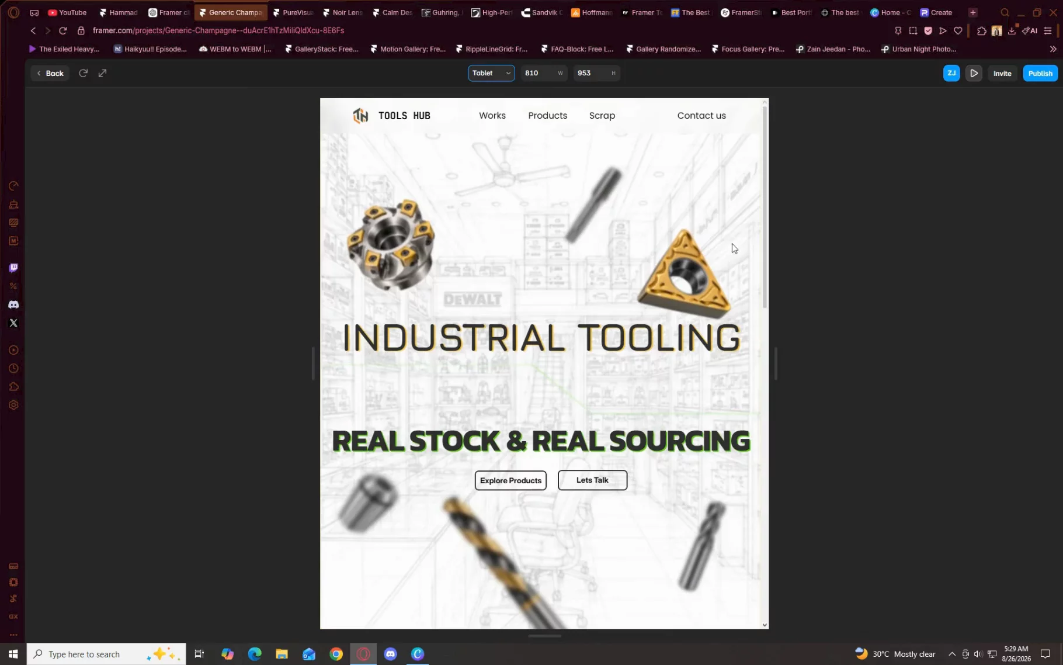Click the address bar URL

point(218,30)
